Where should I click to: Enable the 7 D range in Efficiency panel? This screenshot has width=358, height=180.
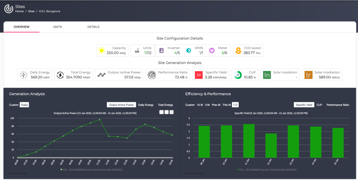235,105
